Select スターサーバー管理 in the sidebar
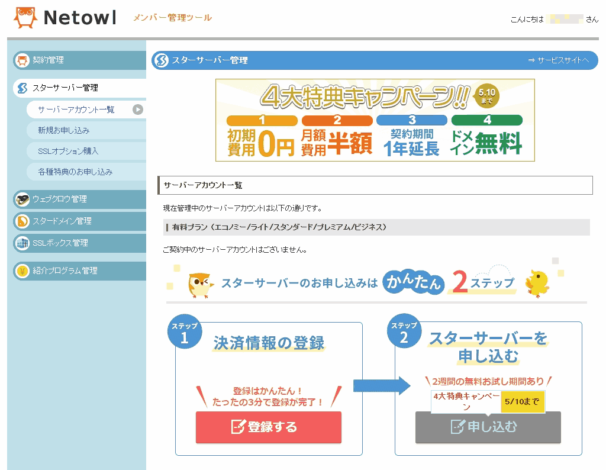Image resolution: width=606 pixels, height=470 pixels. (x=80, y=88)
